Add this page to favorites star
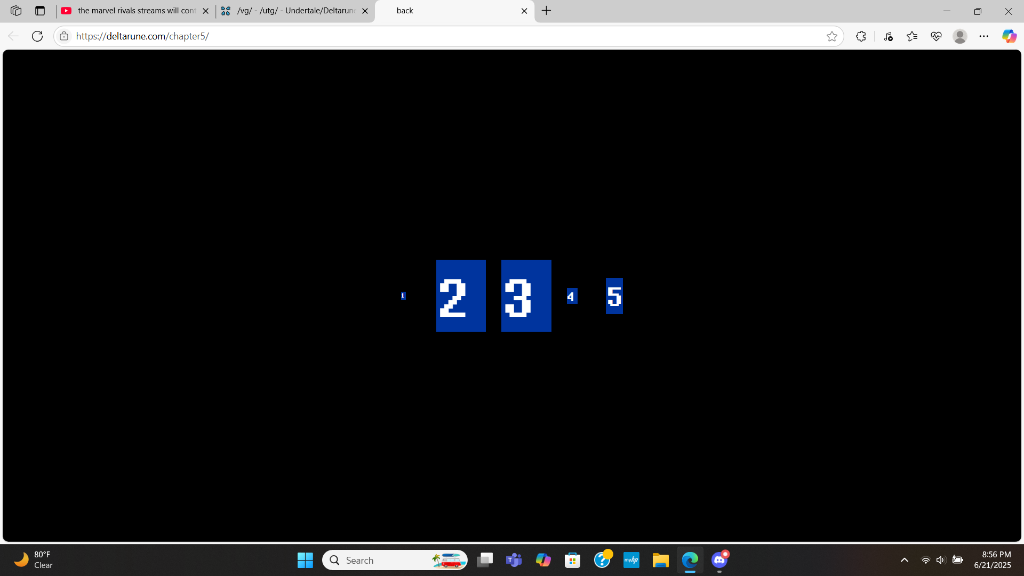 [x=832, y=36]
